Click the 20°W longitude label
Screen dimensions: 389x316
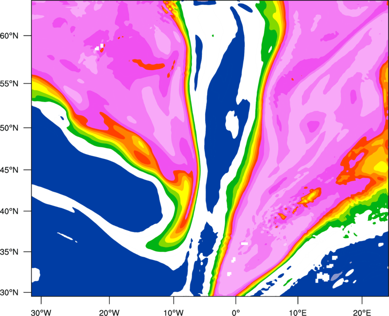tap(109, 313)
